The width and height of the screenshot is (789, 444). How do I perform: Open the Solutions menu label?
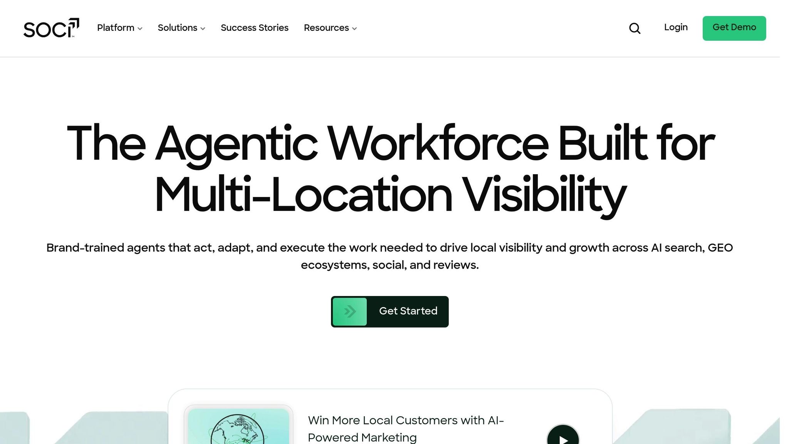pos(177,28)
